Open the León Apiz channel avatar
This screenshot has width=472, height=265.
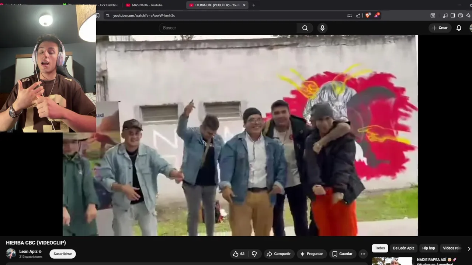pos(11,254)
